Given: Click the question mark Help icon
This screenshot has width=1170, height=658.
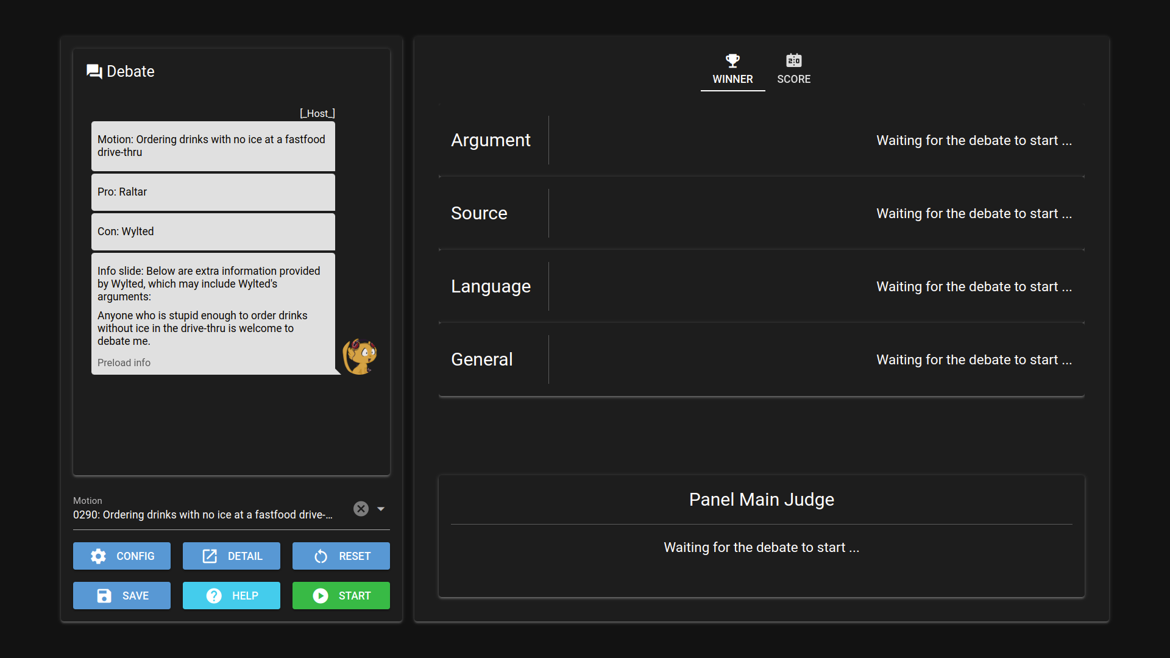Looking at the screenshot, I should pyautogui.click(x=214, y=596).
